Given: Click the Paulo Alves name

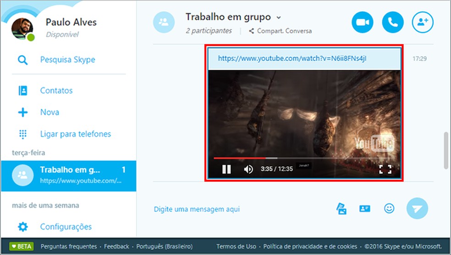Looking at the screenshot, I should click(71, 22).
